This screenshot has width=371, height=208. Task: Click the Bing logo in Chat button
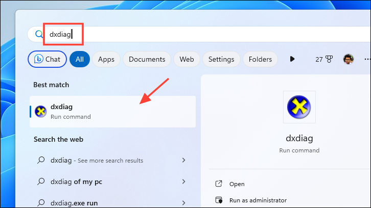38,59
